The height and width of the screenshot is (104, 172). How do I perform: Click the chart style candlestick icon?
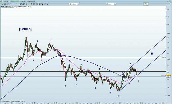click(146, 4)
